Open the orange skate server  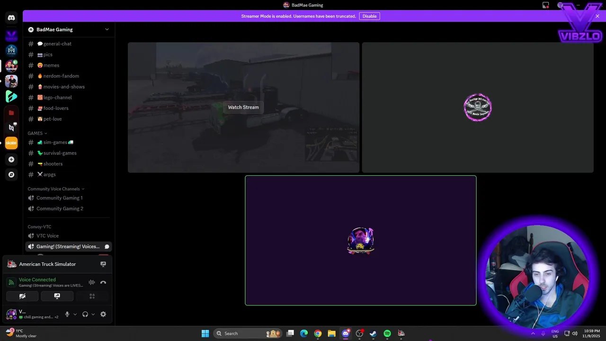click(x=11, y=143)
